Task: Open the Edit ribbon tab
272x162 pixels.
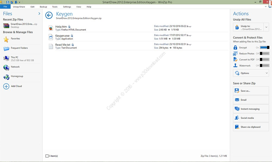Action: coord(32,7)
